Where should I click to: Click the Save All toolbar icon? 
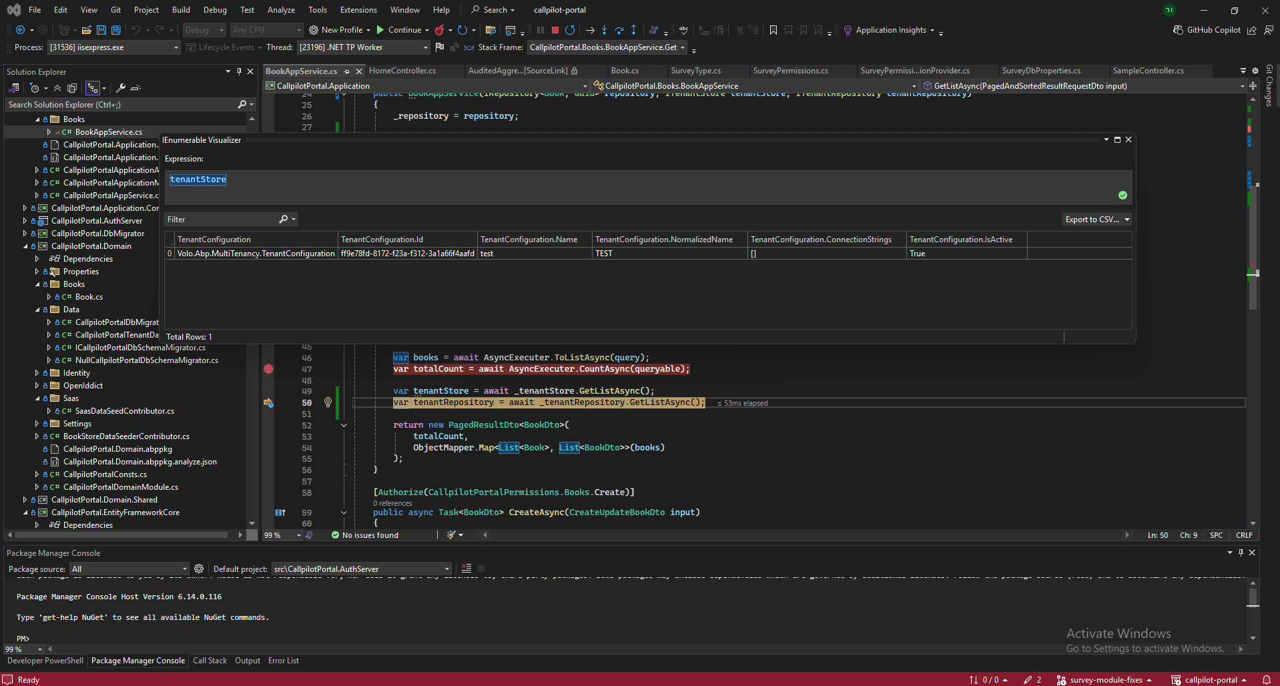coord(116,30)
